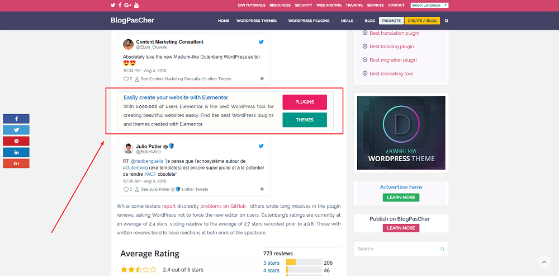Open the Best translation plugin link
This screenshot has height=276, width=559.
[x=394, y=33]
